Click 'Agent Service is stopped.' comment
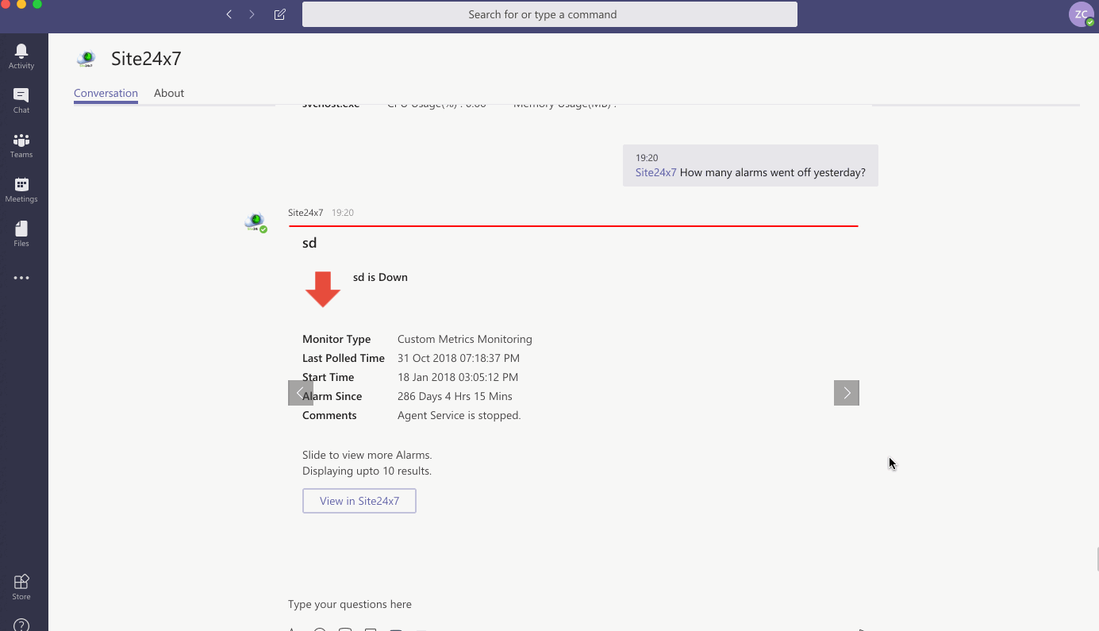 459,415
